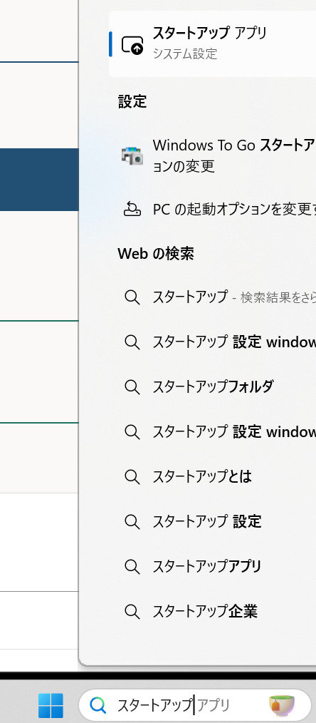Click the Windows To Go control panel icon
Viewport: 316px width, 723px height.
point(132,156)
